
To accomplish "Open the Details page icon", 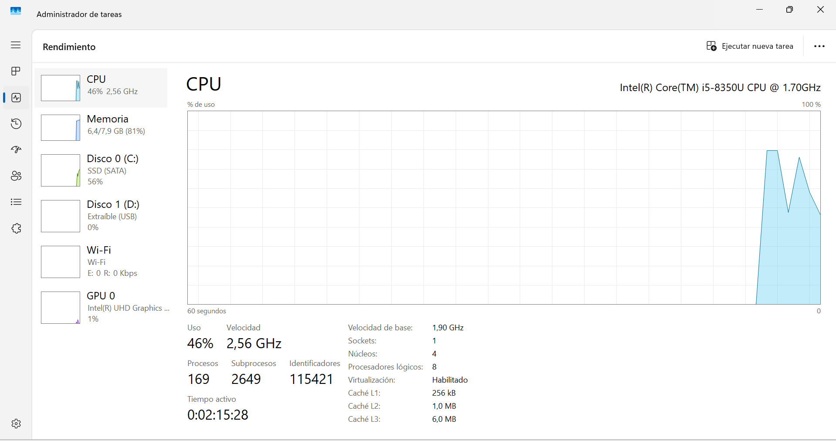I will coord(16,202).
